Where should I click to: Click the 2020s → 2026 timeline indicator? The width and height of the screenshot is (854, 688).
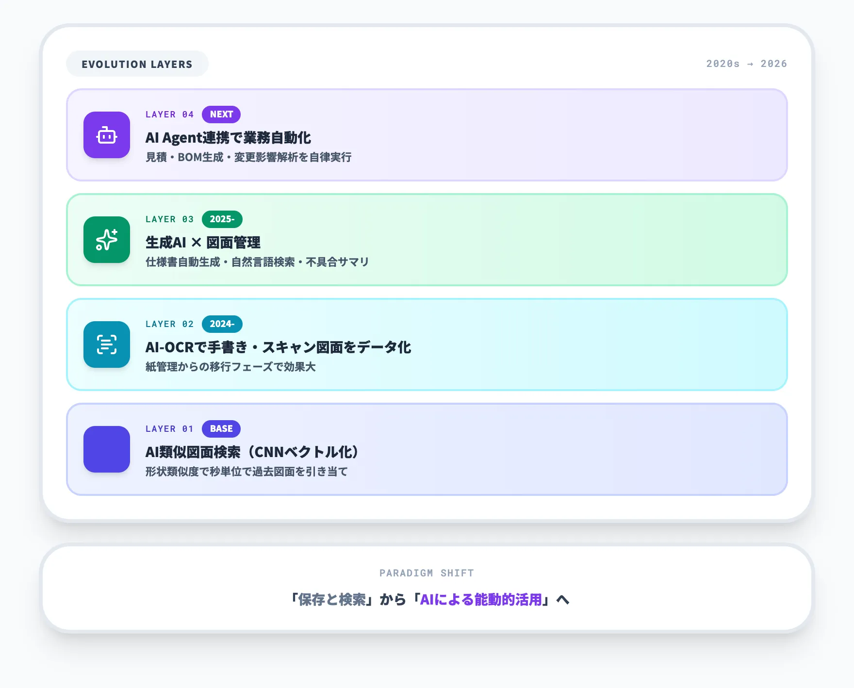tap(746, 63)
